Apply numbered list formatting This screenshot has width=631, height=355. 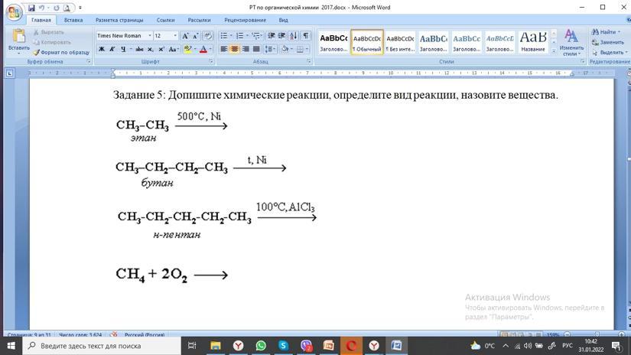[x=242, y=36]
